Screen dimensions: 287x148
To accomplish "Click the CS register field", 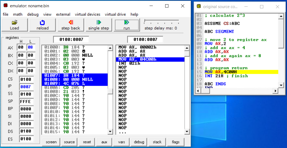I will click(26, 80).
